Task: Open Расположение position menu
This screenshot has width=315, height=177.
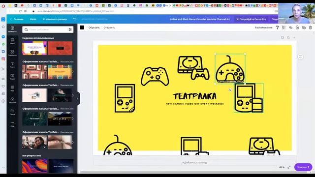Action: tap(264, 28)
